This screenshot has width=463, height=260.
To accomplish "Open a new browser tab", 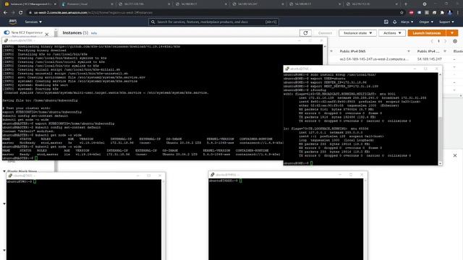I will point(406,4).
